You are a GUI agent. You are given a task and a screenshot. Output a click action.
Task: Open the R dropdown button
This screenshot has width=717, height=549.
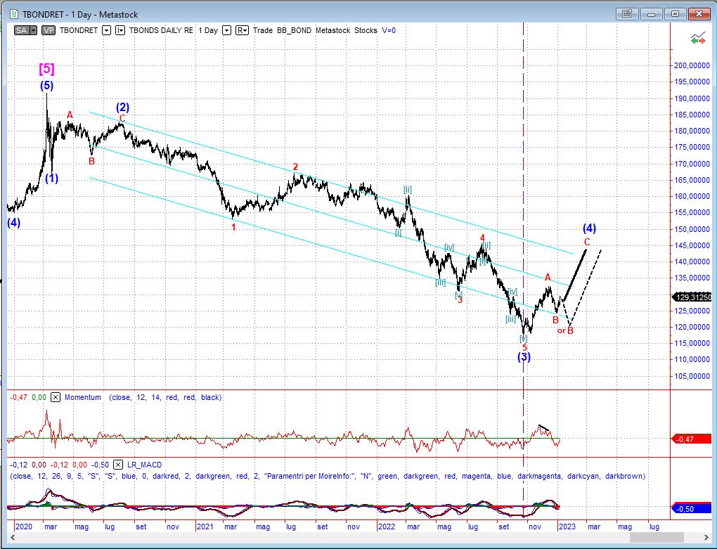[242, 30]
